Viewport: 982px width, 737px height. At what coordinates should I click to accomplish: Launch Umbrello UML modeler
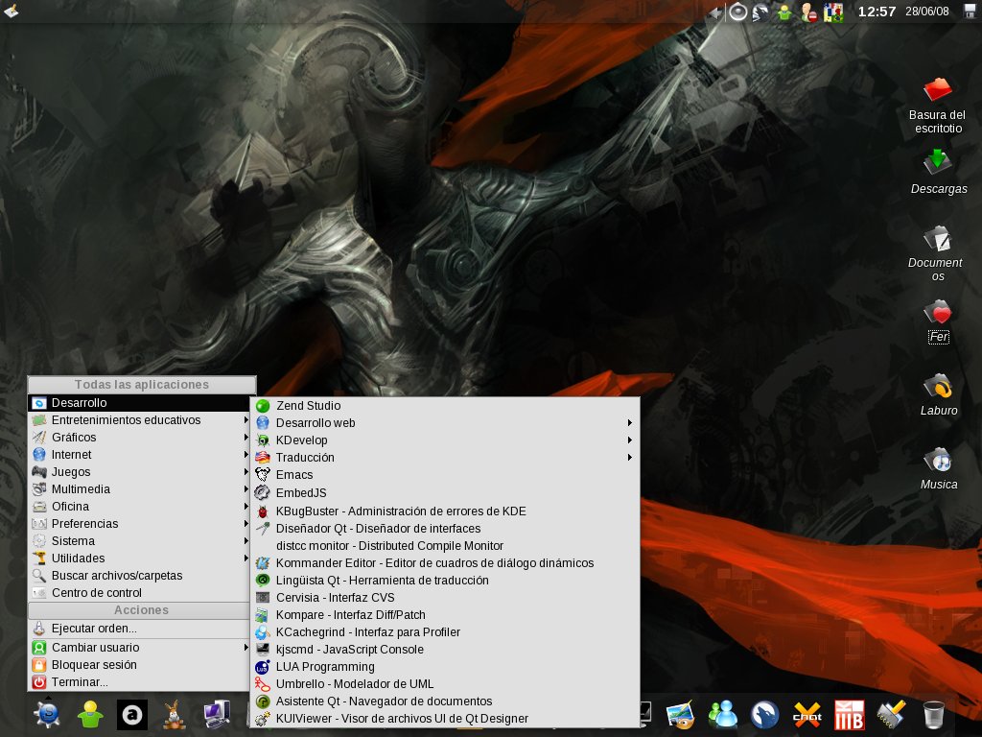pos(445,683)
